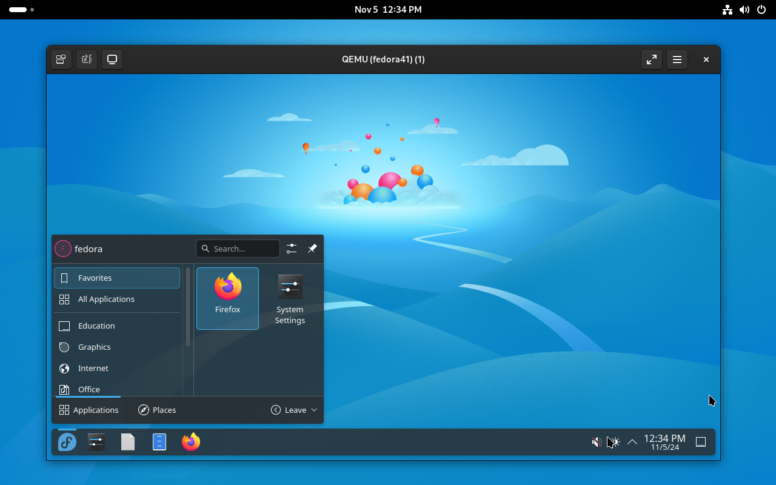Image resolution: width=776 pixels, height=485 pixels.
Task: Switch to the Applications tab
Action: tap(89, 410)
